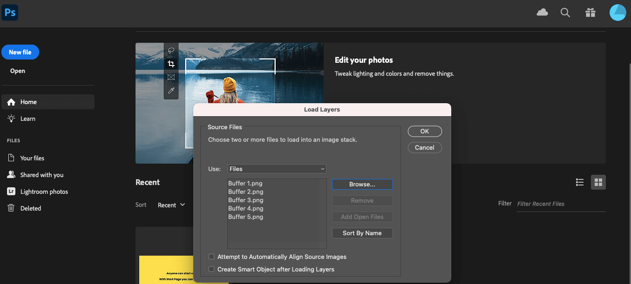
Task: Click the Photoshop logo icon
Action: [10, 13]
